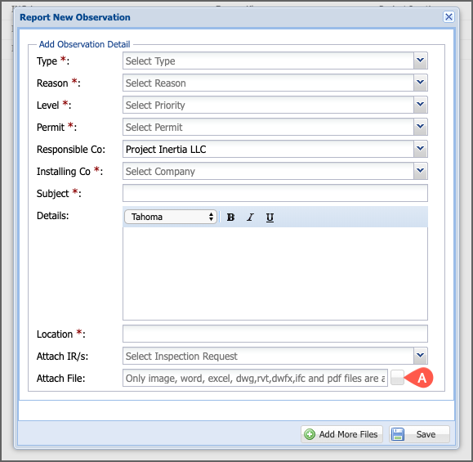
Task: Click the Attach File browse button
Action: click(x=397, y=378)
